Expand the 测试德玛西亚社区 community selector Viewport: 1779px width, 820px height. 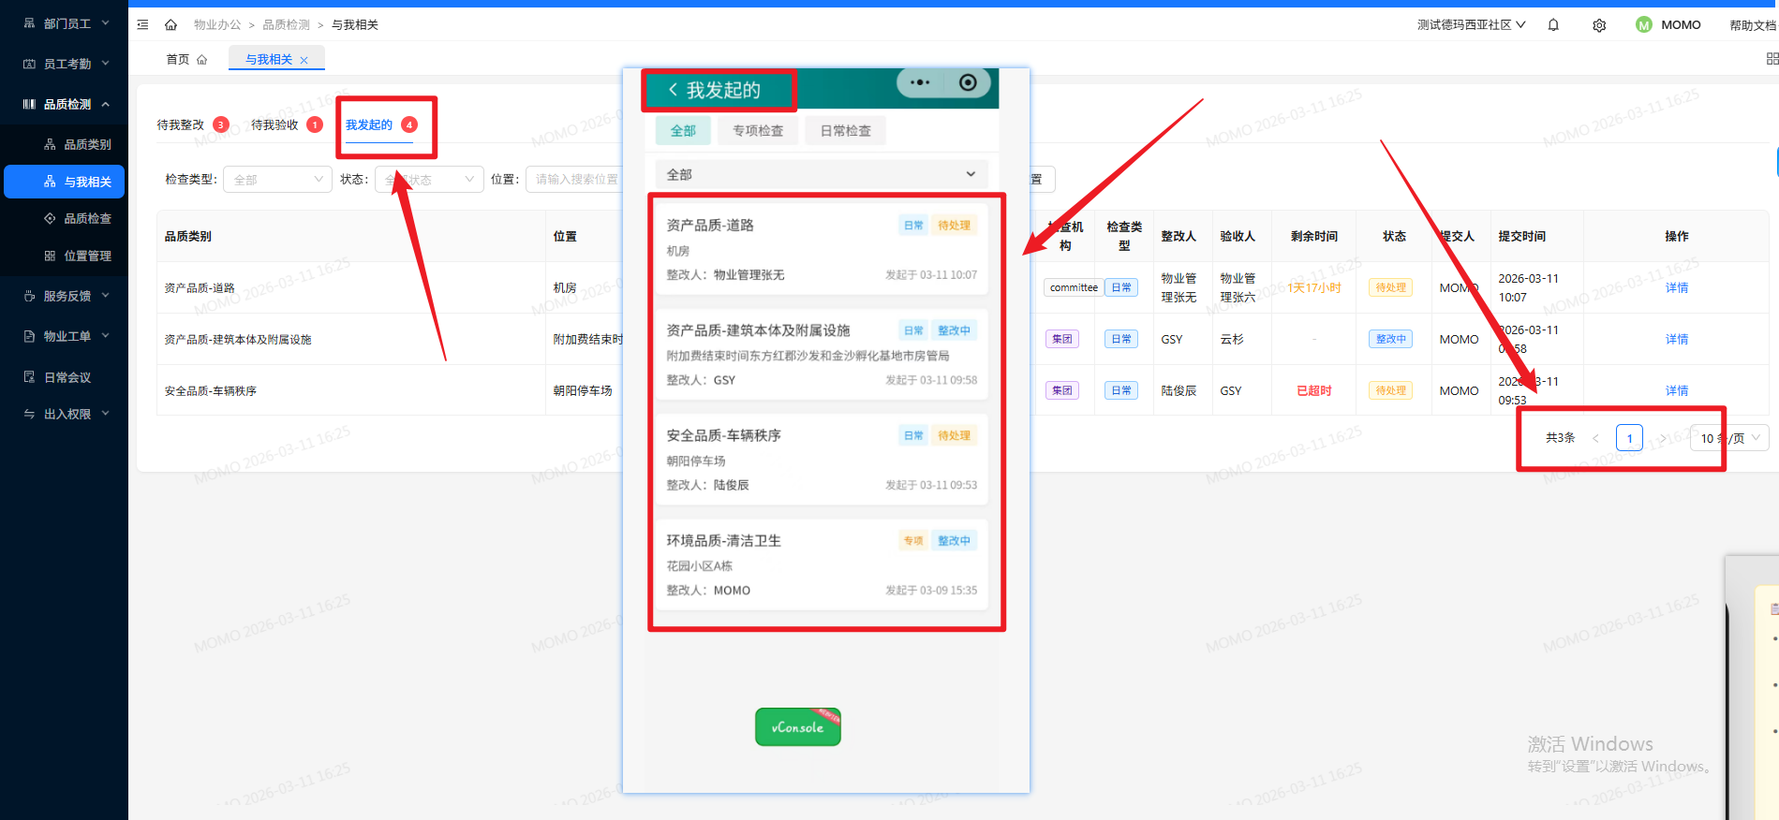(x=1471, y=25)
